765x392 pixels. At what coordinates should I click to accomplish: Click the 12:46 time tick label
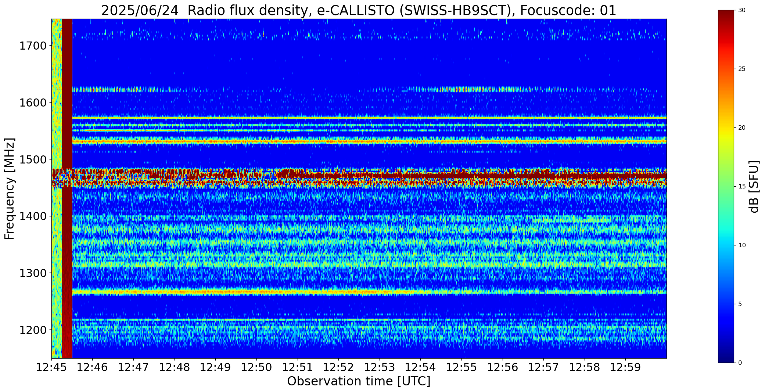[x=93, y=367]
